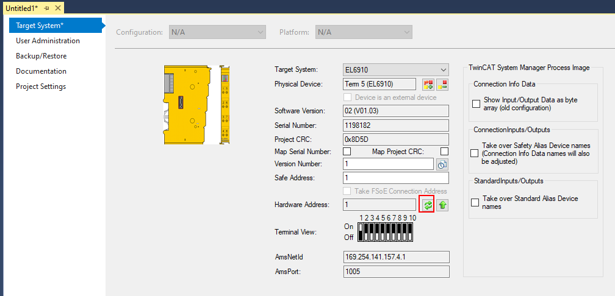
Task: Click the AmsNetId value 169.254.141.157.4.1
Action: click(396, 257)
